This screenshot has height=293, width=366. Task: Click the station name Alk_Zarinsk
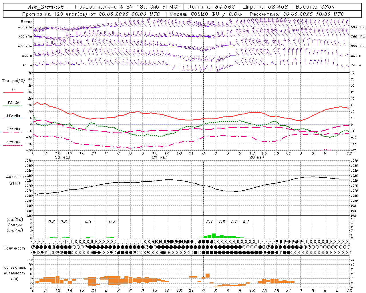(x=46, y=7)
